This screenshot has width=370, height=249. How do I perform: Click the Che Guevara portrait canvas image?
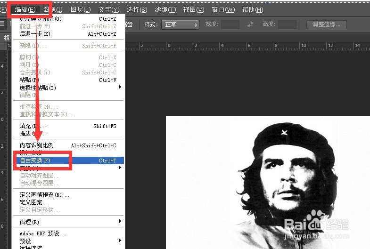click(268, 182)
